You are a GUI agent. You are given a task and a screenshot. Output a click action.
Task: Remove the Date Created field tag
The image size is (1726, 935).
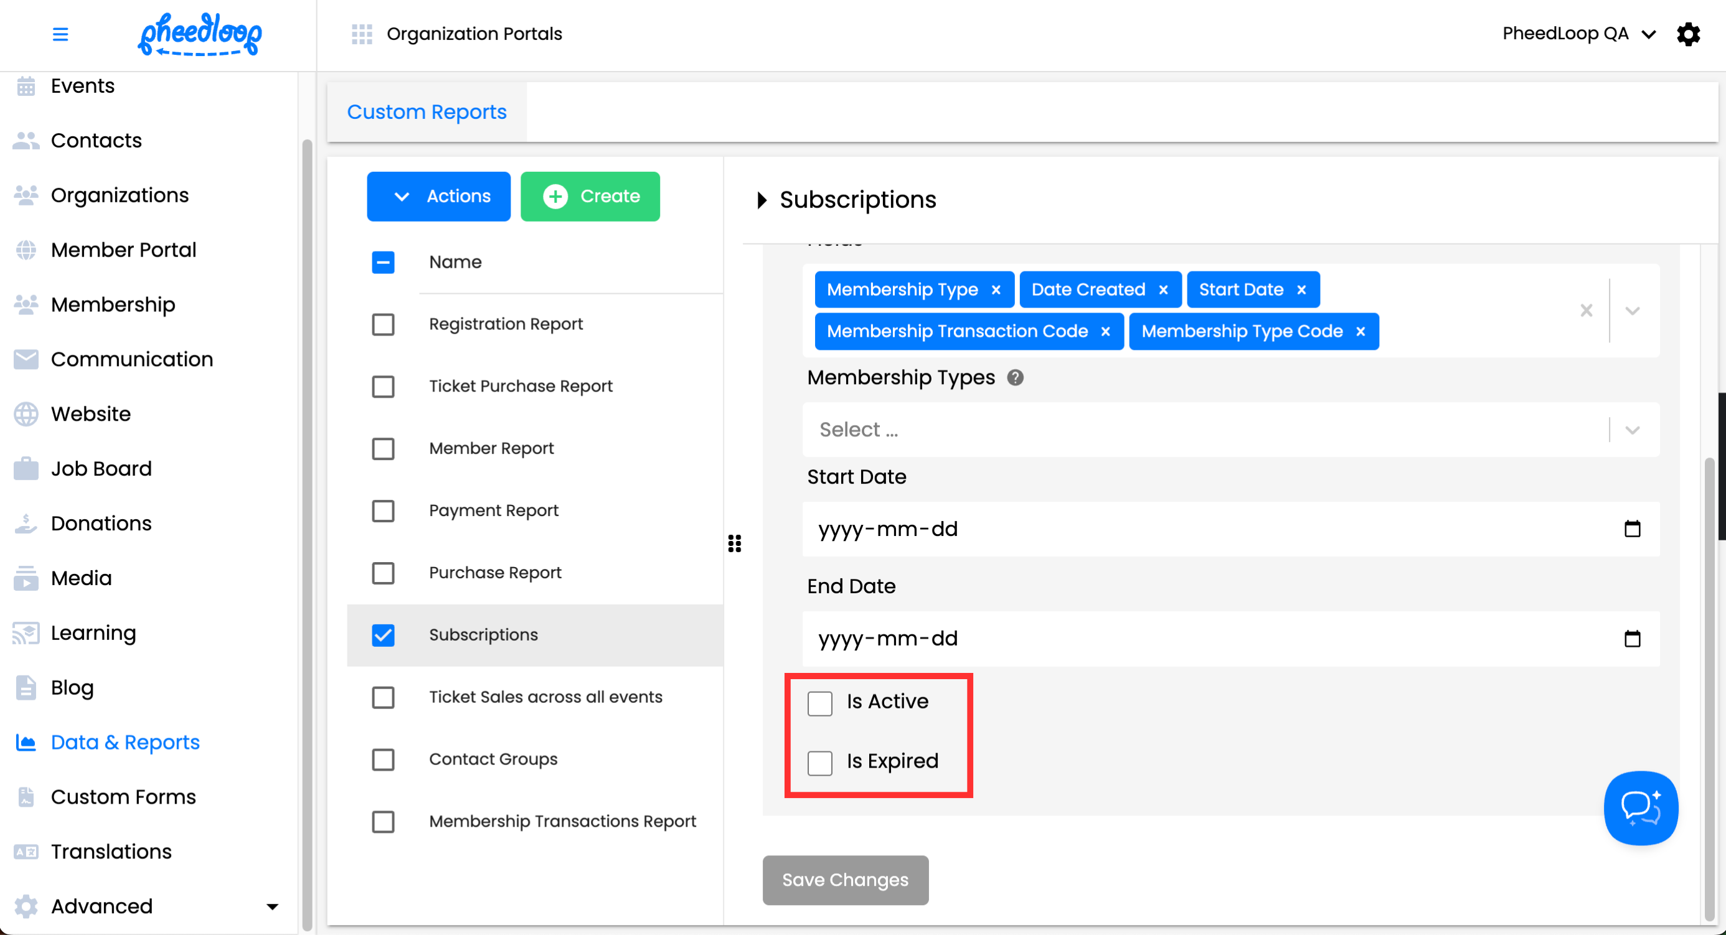1163,290
